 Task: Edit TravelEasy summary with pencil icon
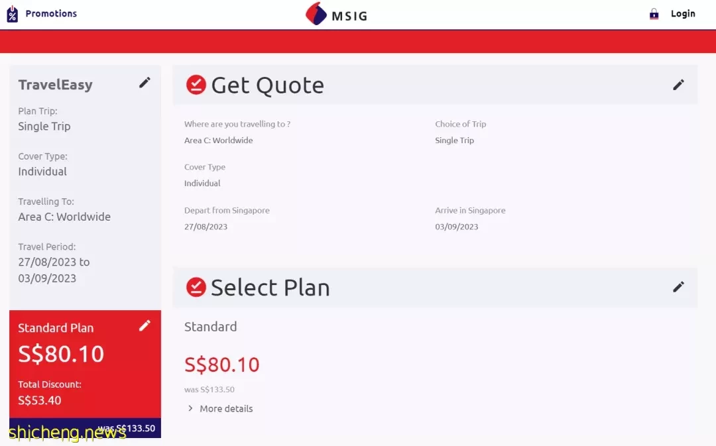point(145,83)
